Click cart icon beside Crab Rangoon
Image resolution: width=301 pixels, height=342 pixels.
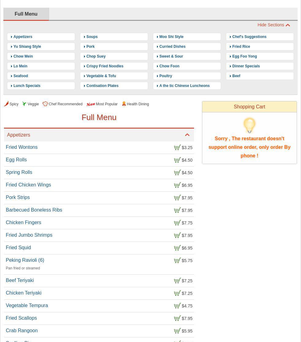[x=177, y=331]
